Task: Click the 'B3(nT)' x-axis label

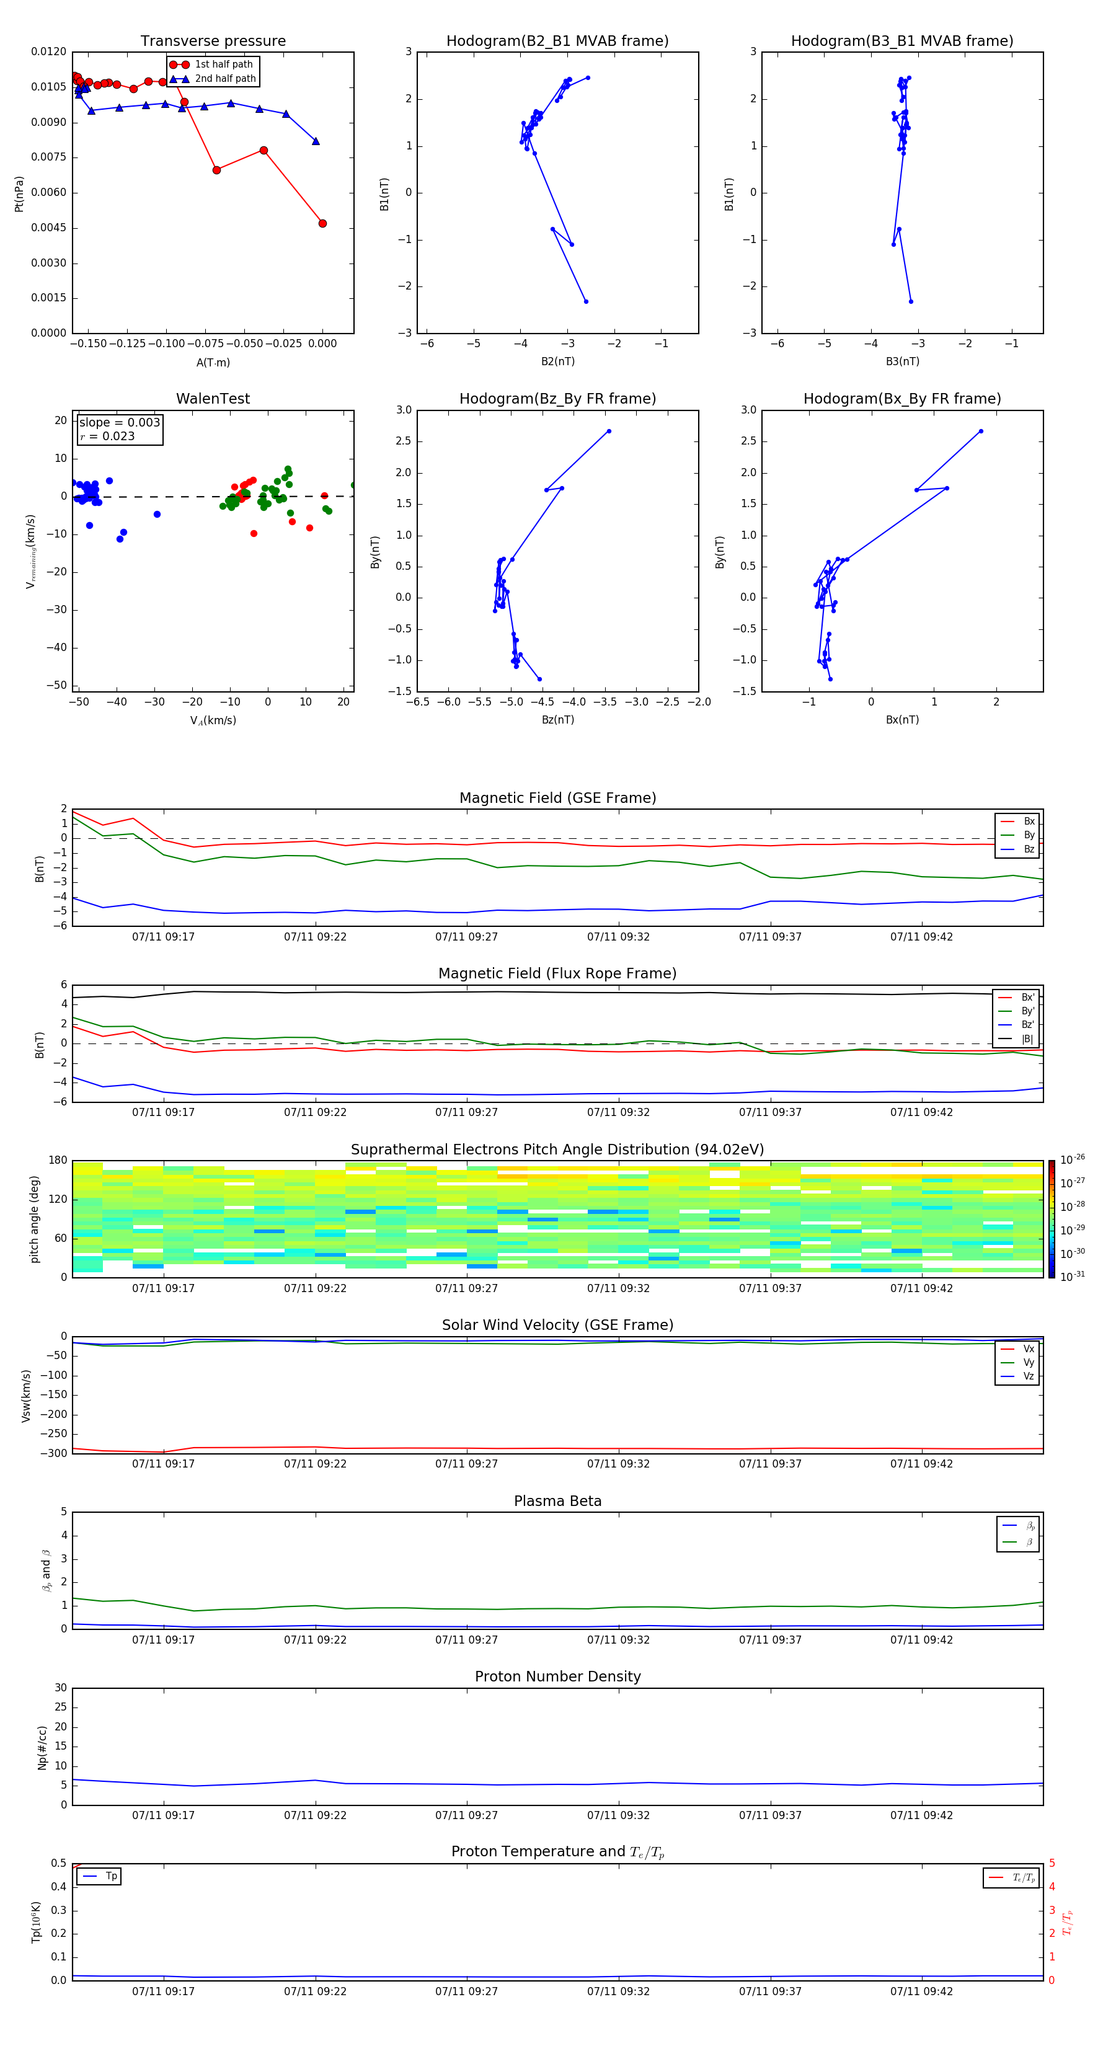Action: [x=902, y=361]
